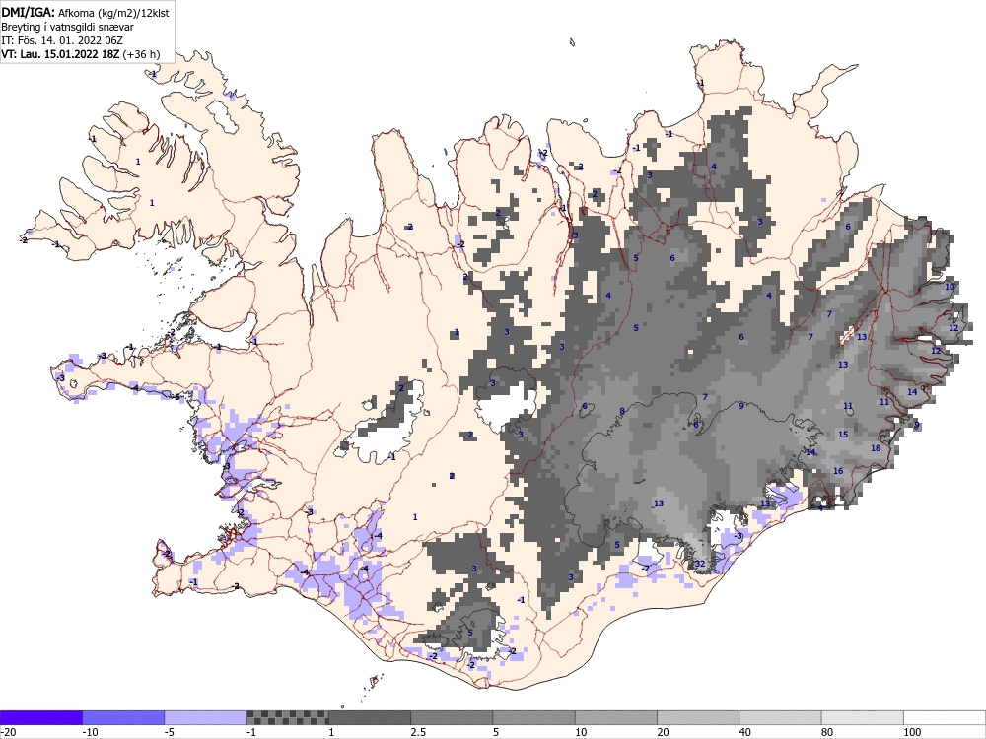Click the map value '18' on the east coast

coord(876,448)
